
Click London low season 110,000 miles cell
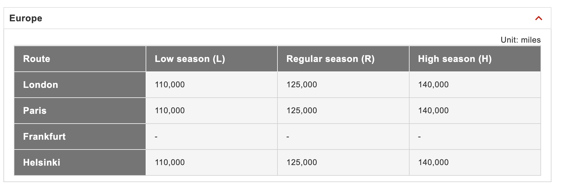170,85
